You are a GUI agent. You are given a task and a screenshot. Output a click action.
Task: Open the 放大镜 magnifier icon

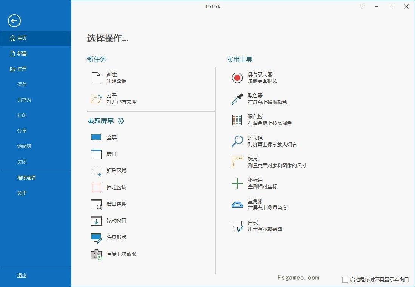click(x=237, y=141)
